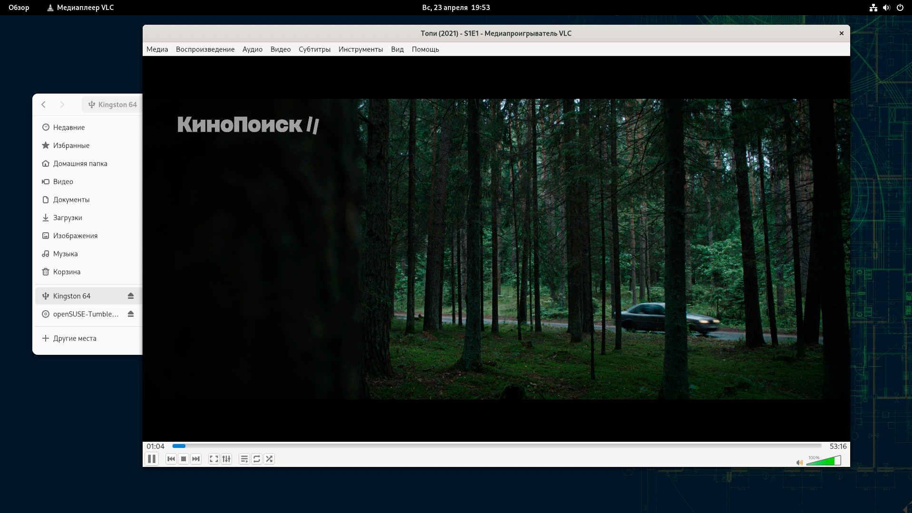Viewport: 912px width, 513px height.
Task: Adjust the green volume slider
Action: click(x=824, y=461)
